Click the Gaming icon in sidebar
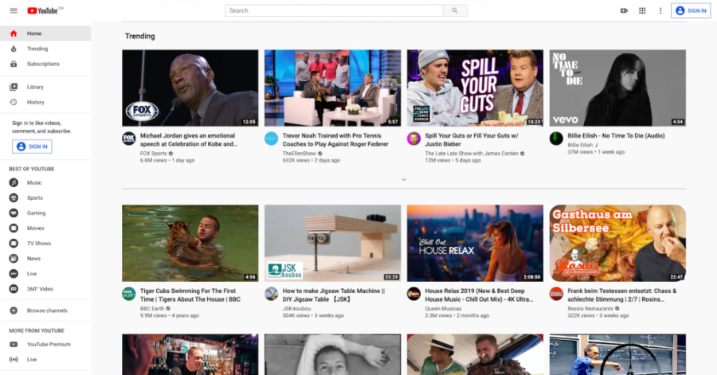 click(x=14, y=213)
